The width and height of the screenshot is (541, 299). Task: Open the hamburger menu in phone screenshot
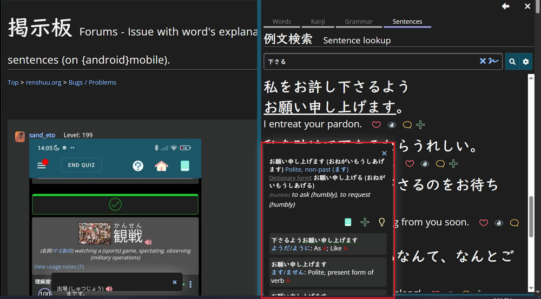pos(42,165)
